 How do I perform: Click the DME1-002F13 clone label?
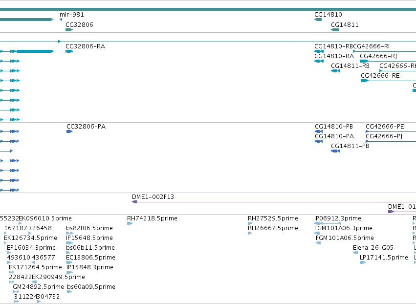pyautogui.click(x=153, y=197)
